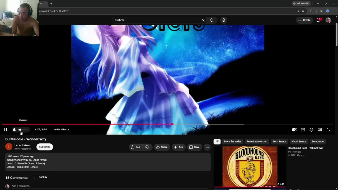Install the page as an app icon

tap(297, 11)
